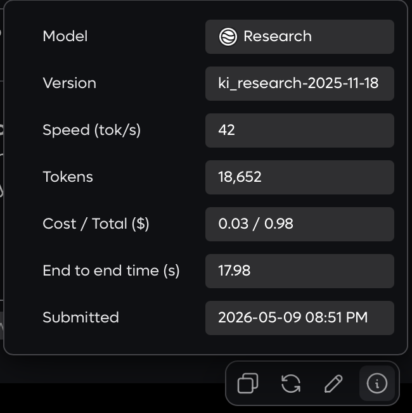Select the Research model field
Image resolution: width=412 pixels, height=413 pixels.
pyautogui.click(x=300, y=37)
